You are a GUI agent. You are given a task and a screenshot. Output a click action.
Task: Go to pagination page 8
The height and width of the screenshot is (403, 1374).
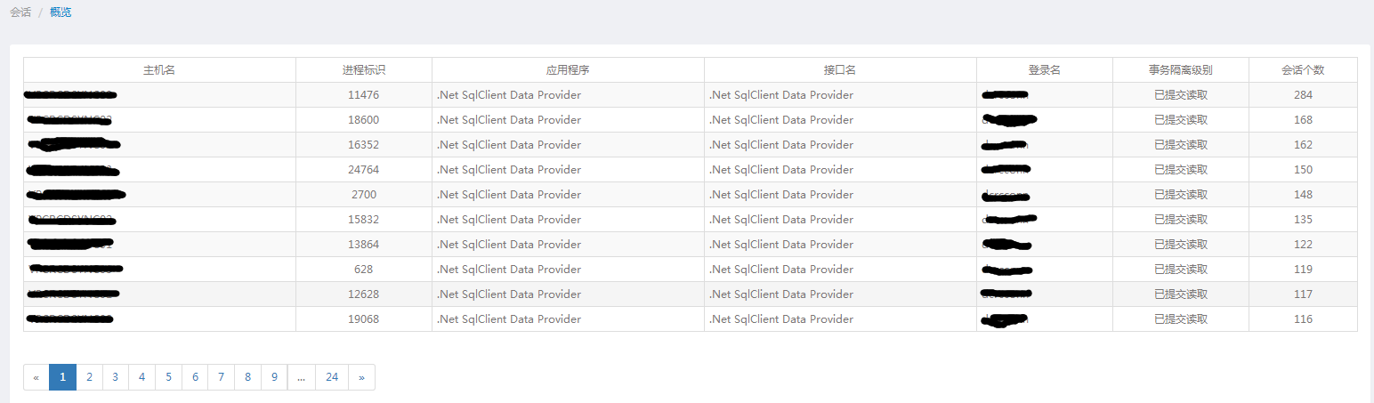[248, 377]
